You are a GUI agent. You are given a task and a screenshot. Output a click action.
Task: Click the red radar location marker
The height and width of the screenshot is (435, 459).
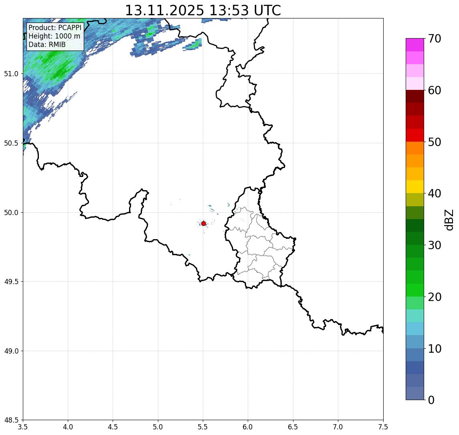tap(204, 224)
